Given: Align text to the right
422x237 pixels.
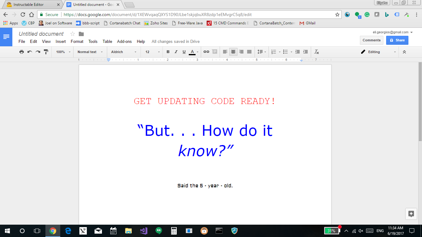Looking at the screenshot, I should pos(241,52).
